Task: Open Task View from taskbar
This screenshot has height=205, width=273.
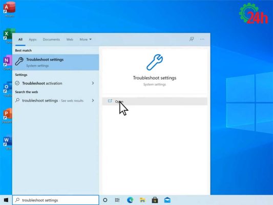Action: click(x=117, y=200)
